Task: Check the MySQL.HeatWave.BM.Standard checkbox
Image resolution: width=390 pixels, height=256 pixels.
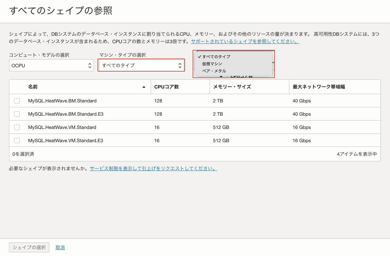Action: (17, 101)
